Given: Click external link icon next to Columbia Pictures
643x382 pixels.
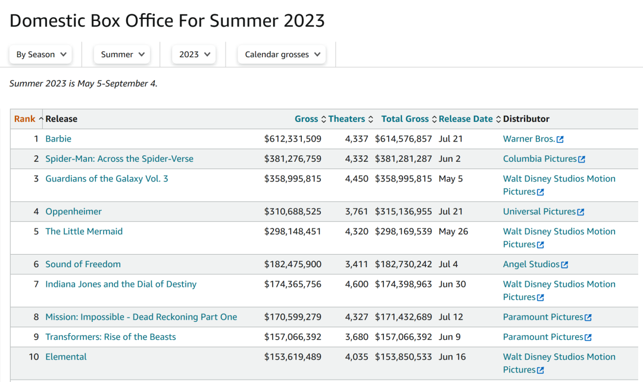Looking at the screenshot, I should tap(582, 159).
